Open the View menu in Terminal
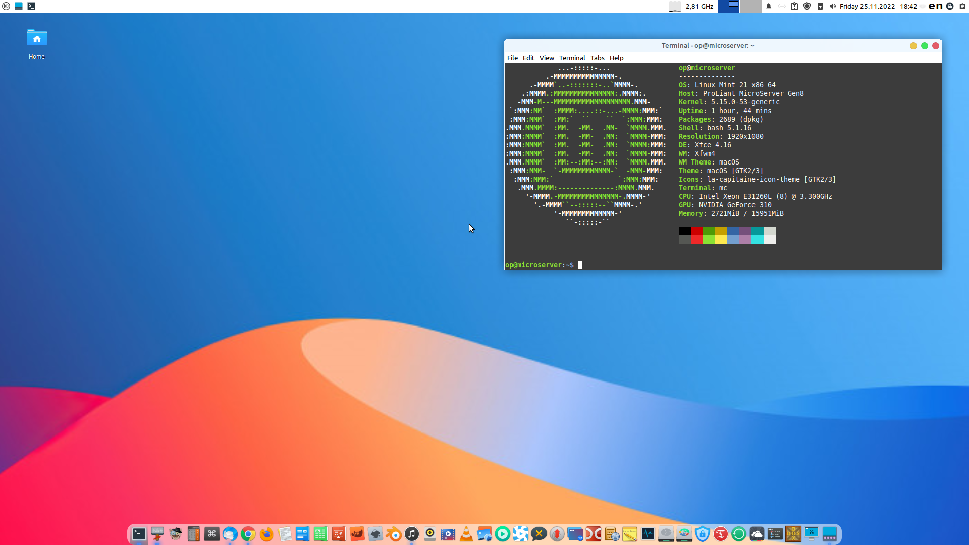 (x=547, y=58)
